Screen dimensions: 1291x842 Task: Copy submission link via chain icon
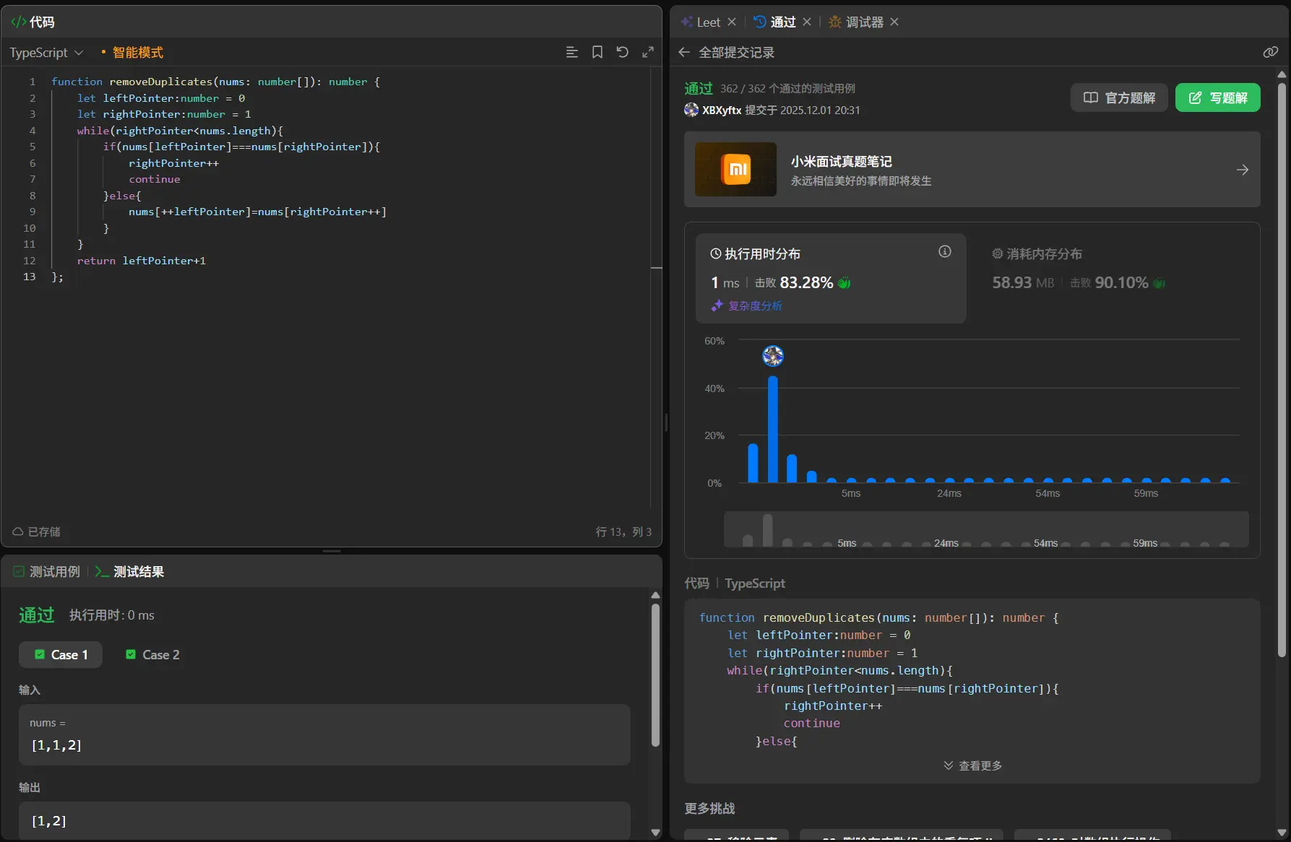pos(1270,52)
